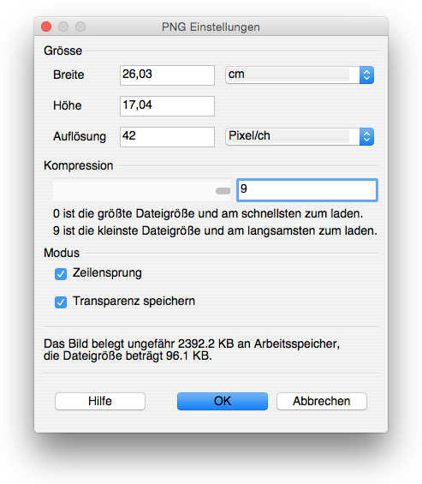Viewport: 422px width, 484px height.
Task: Click the Auflösung resolution field
Action: coord(167,137)
